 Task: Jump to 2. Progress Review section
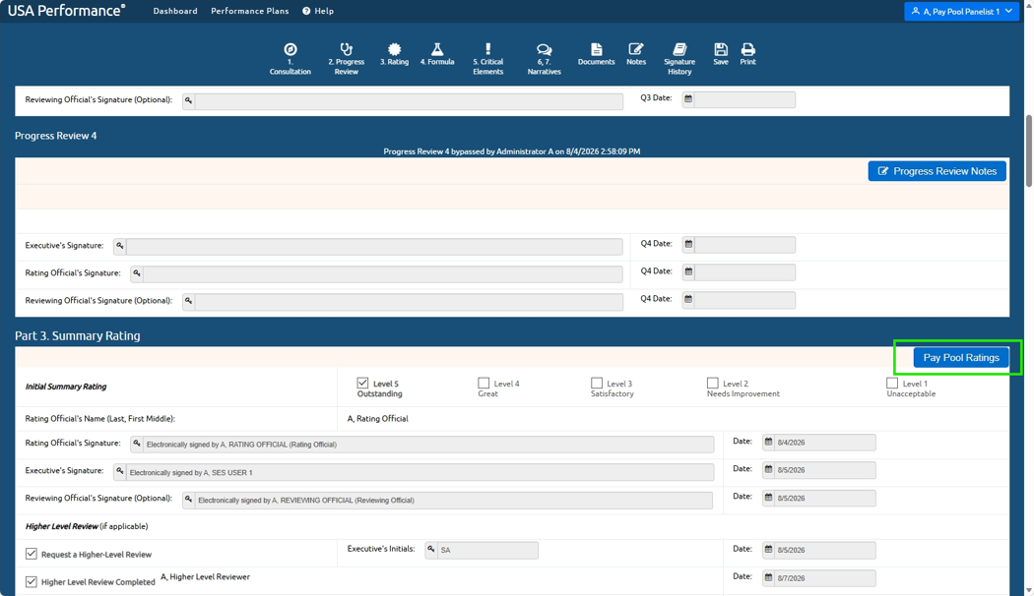pos(347,59)
